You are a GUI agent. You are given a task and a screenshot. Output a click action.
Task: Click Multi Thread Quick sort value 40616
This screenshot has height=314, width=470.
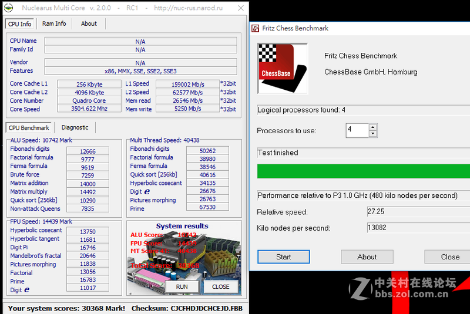207,175
